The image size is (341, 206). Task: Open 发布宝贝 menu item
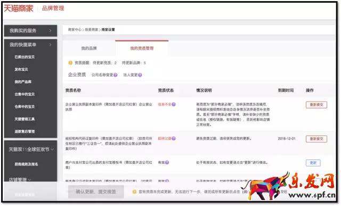tap(21, 69)
